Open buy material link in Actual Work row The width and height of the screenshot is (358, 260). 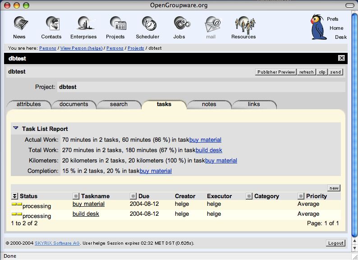point(205,140)
